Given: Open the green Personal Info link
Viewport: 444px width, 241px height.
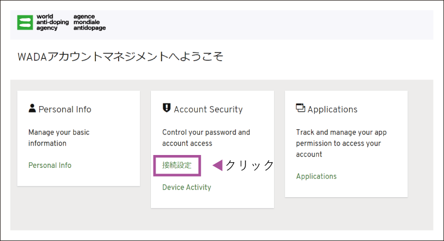Looking at the screenshot, I should (x=50, y=165).
